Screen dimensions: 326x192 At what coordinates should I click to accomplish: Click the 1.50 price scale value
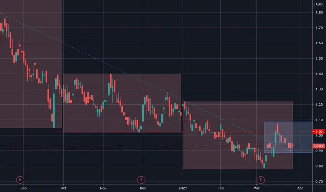pyautogui.click(x=319, y=59)
